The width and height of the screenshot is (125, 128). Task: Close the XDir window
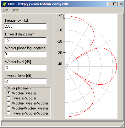click(121, 4)
